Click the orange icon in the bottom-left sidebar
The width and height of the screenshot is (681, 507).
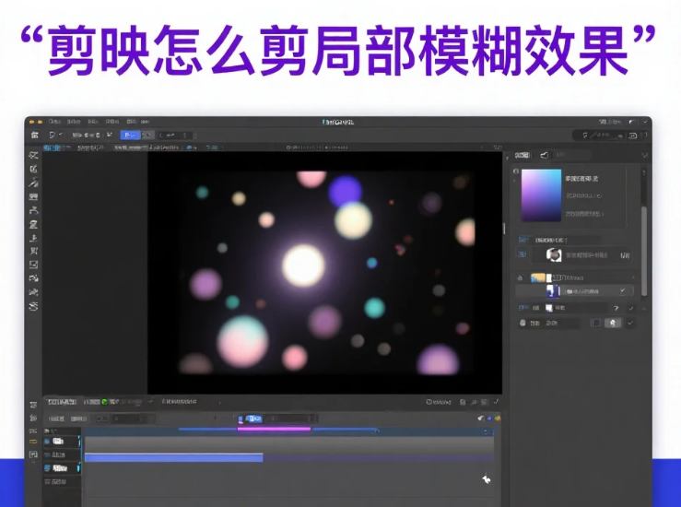(x=33, y=442)
